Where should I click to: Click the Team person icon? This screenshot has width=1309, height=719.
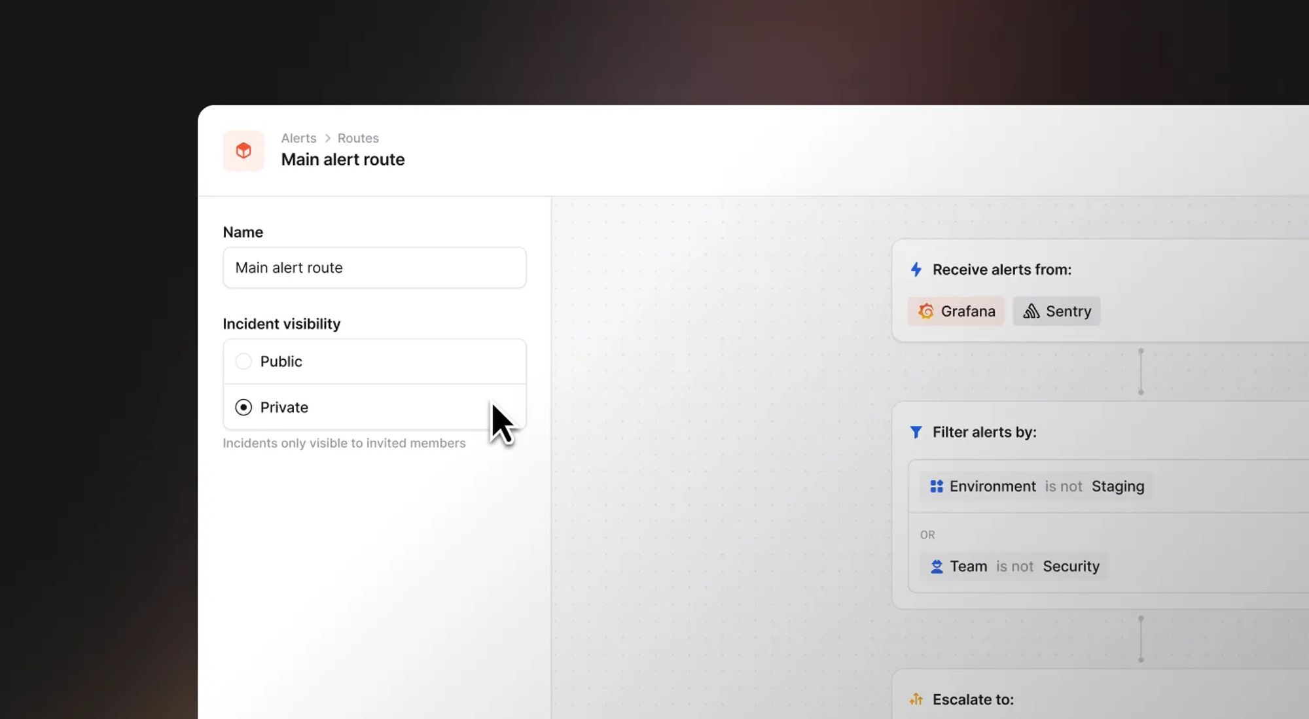pyautogui.click(x=937, y=567)
